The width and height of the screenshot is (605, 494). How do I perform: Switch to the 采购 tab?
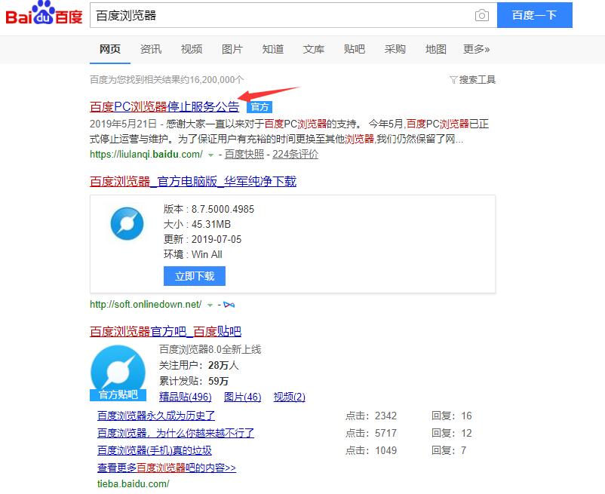[395, 49]
